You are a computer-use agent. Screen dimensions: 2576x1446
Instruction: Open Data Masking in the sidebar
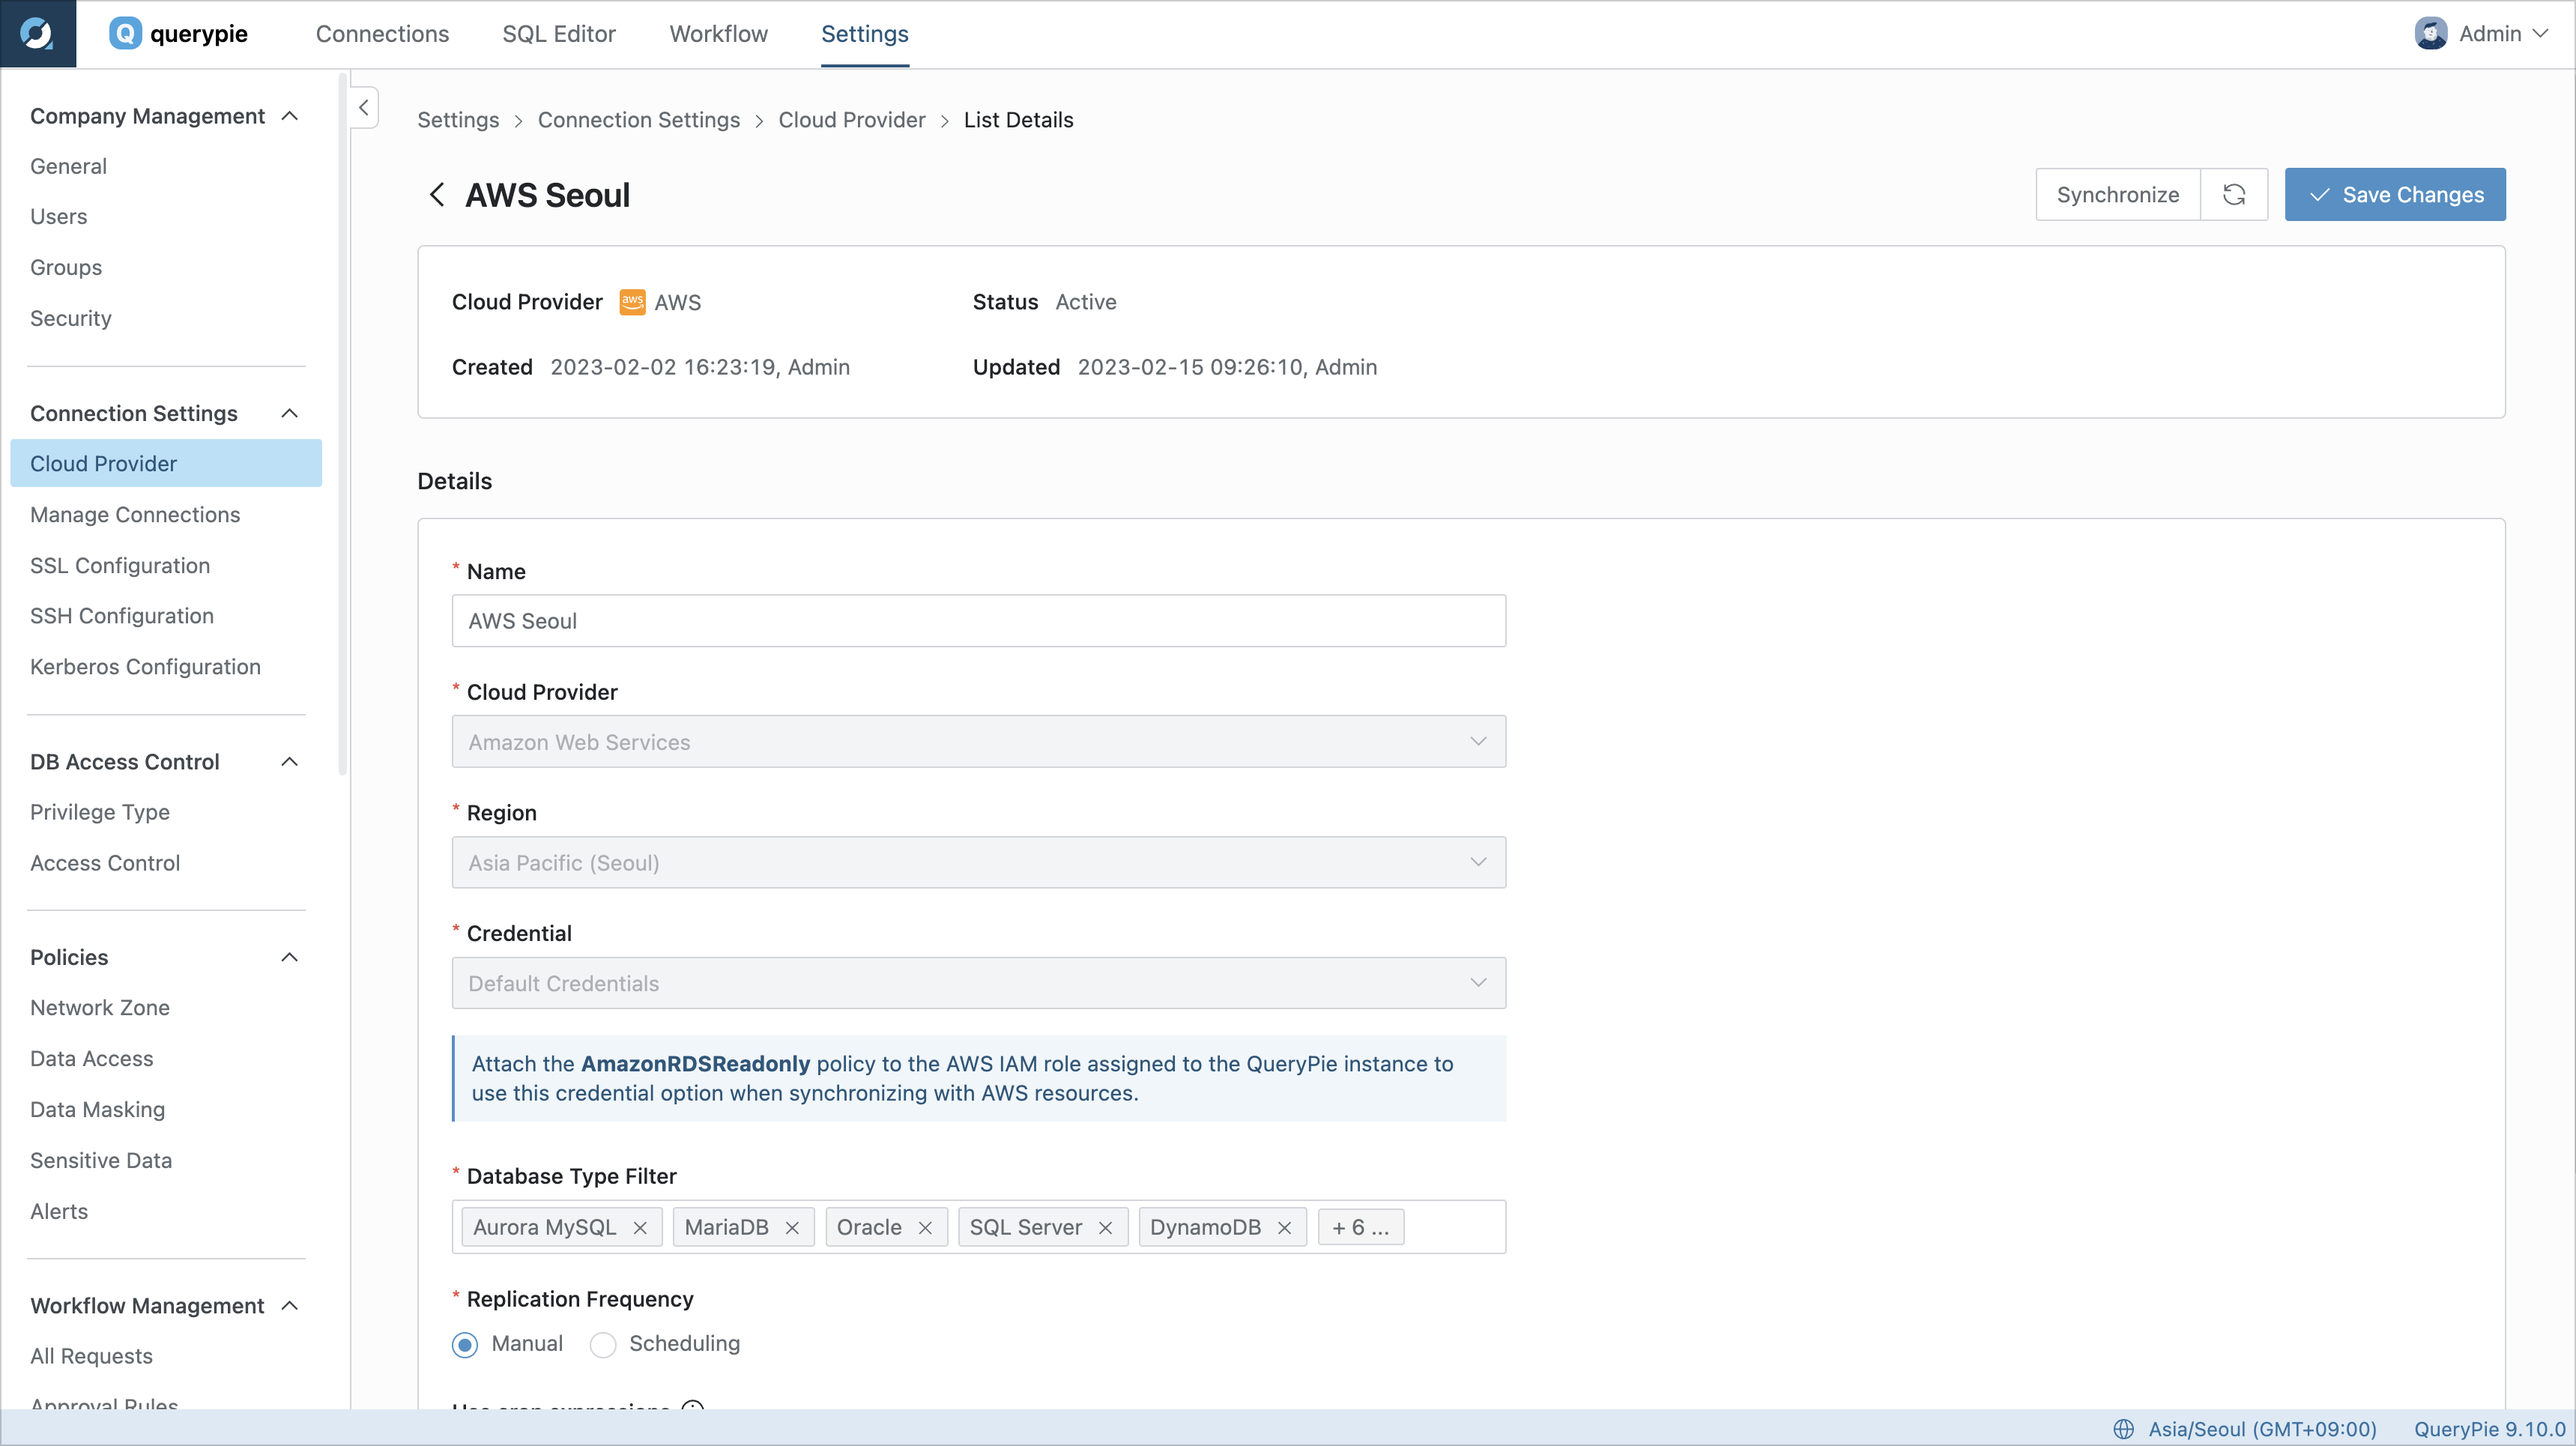point(97,1109)
